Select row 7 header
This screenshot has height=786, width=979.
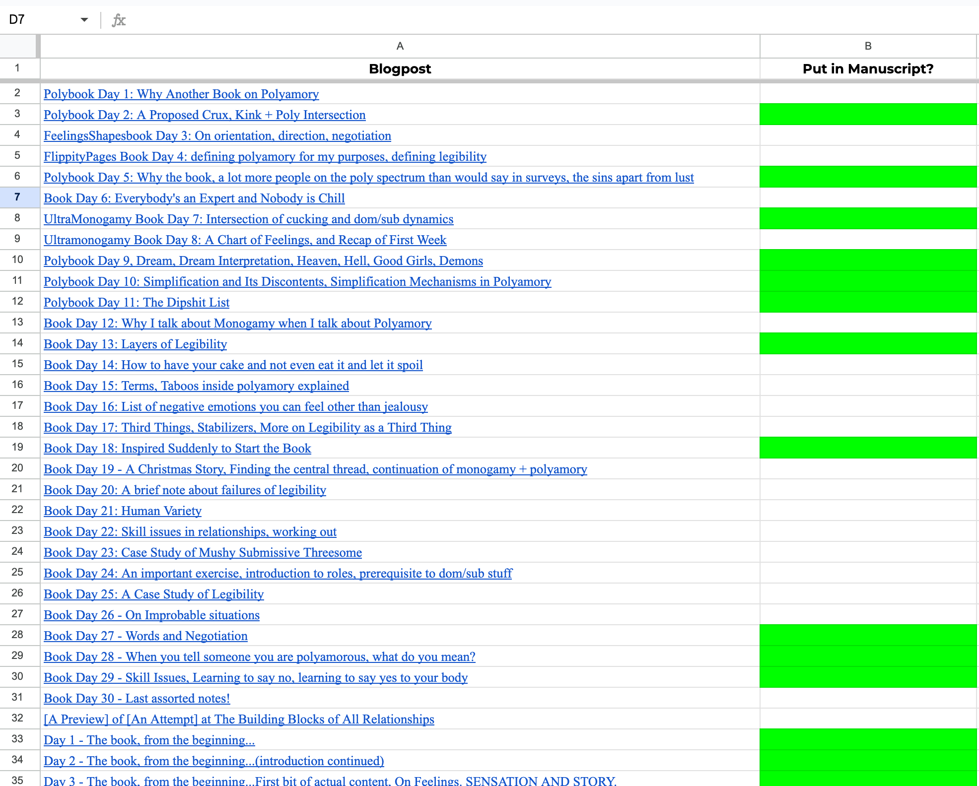click(x=17, y=197)
